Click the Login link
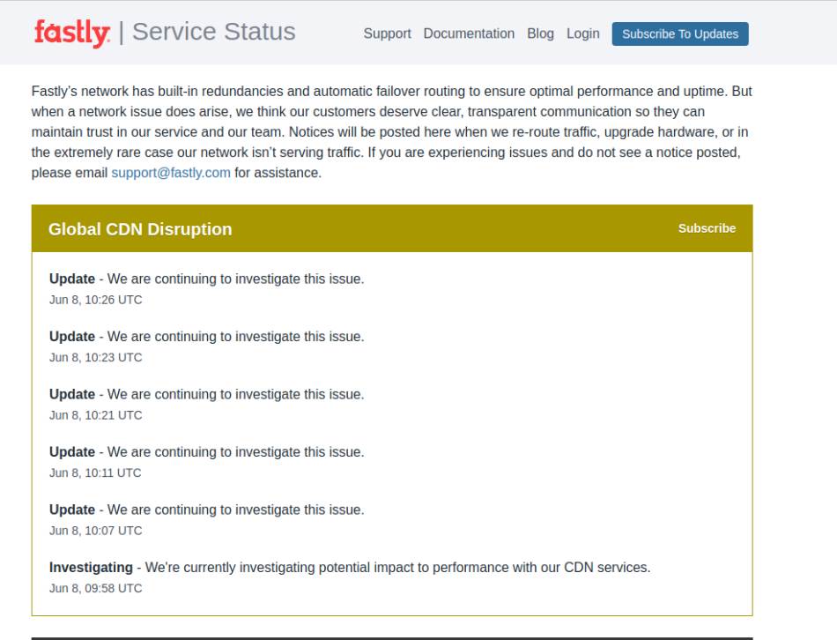This screenshot has height=640, width=837. (x=582, y=33)
